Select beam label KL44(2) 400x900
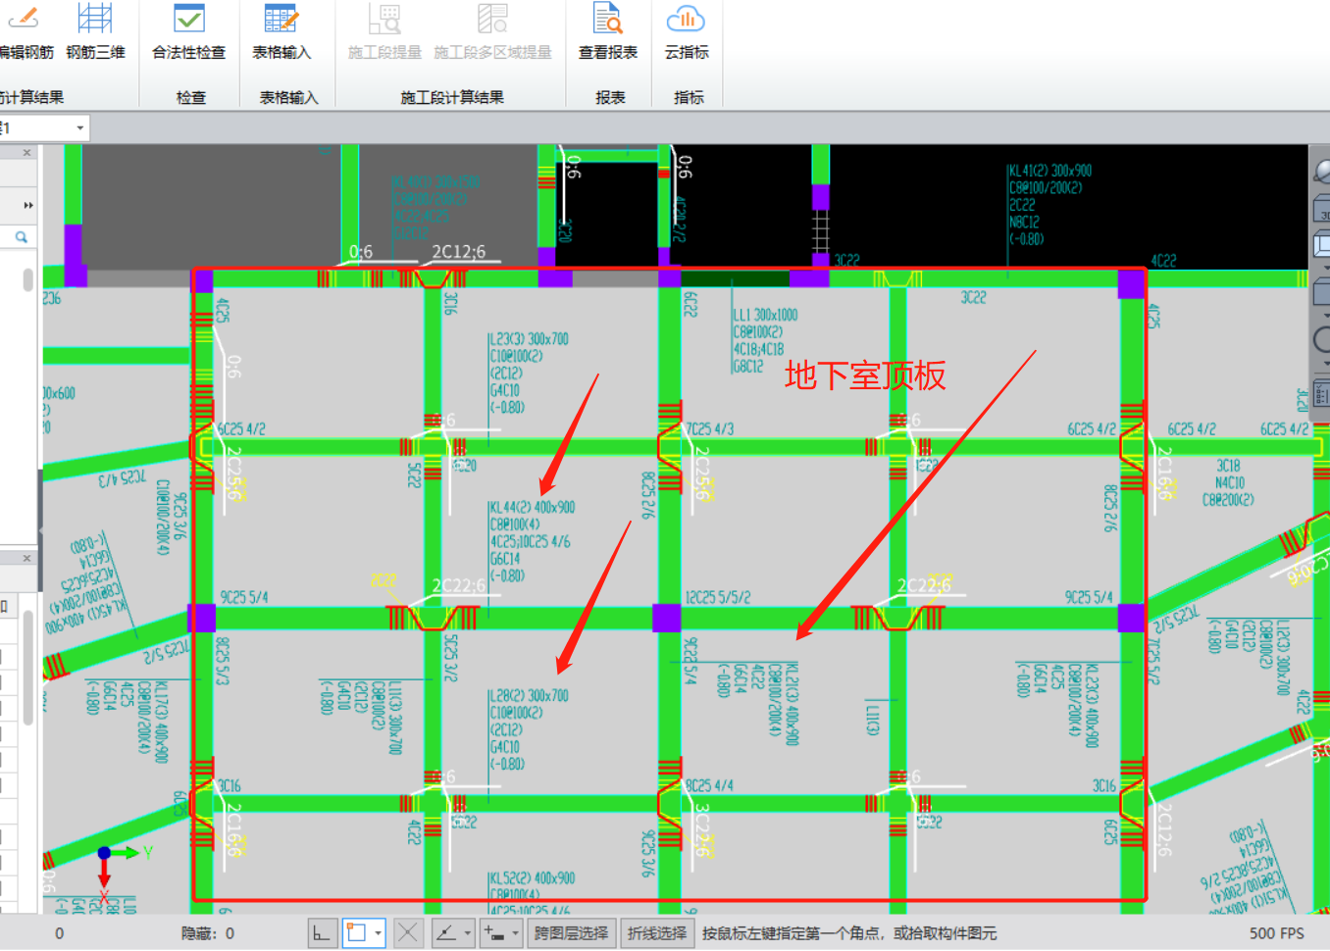 coord(533,508)
